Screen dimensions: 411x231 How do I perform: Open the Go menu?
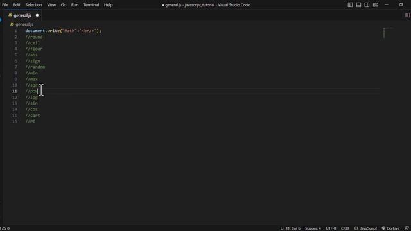coord(64,5)
